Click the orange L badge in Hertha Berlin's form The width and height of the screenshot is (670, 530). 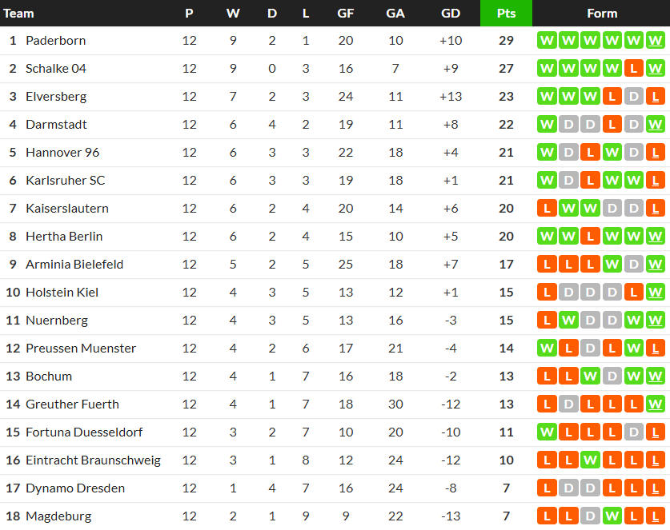pyautogui.click(x=590, y=237)
